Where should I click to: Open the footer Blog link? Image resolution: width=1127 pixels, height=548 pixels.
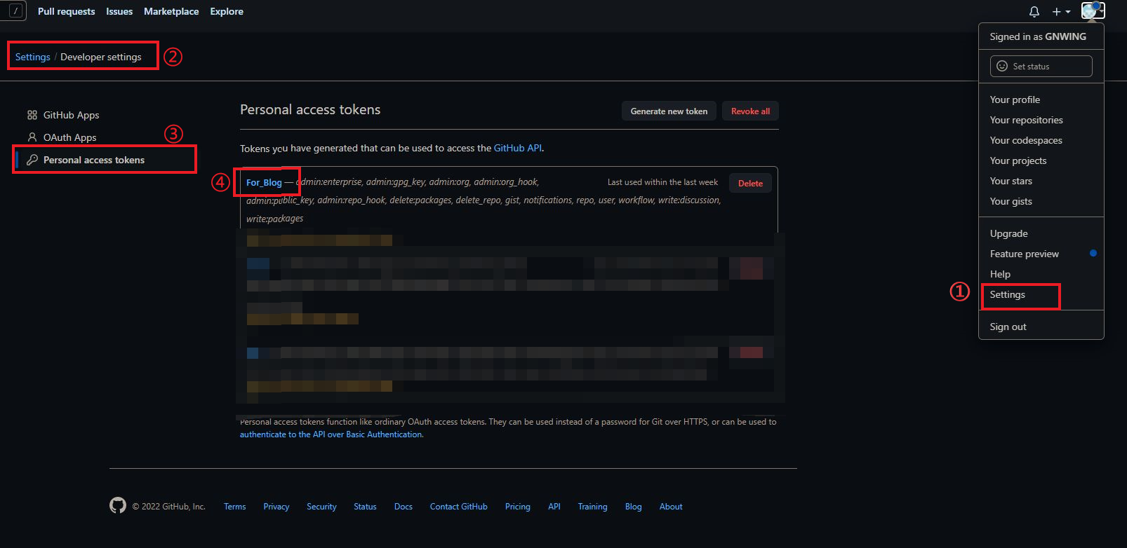tap(634, 506)
